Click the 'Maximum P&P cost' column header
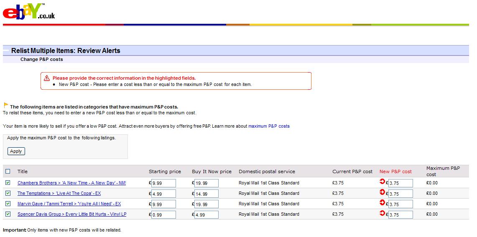 click(443, 171)
